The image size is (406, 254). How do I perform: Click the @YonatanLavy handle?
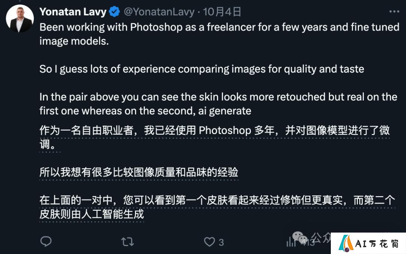tap(159, 12)
